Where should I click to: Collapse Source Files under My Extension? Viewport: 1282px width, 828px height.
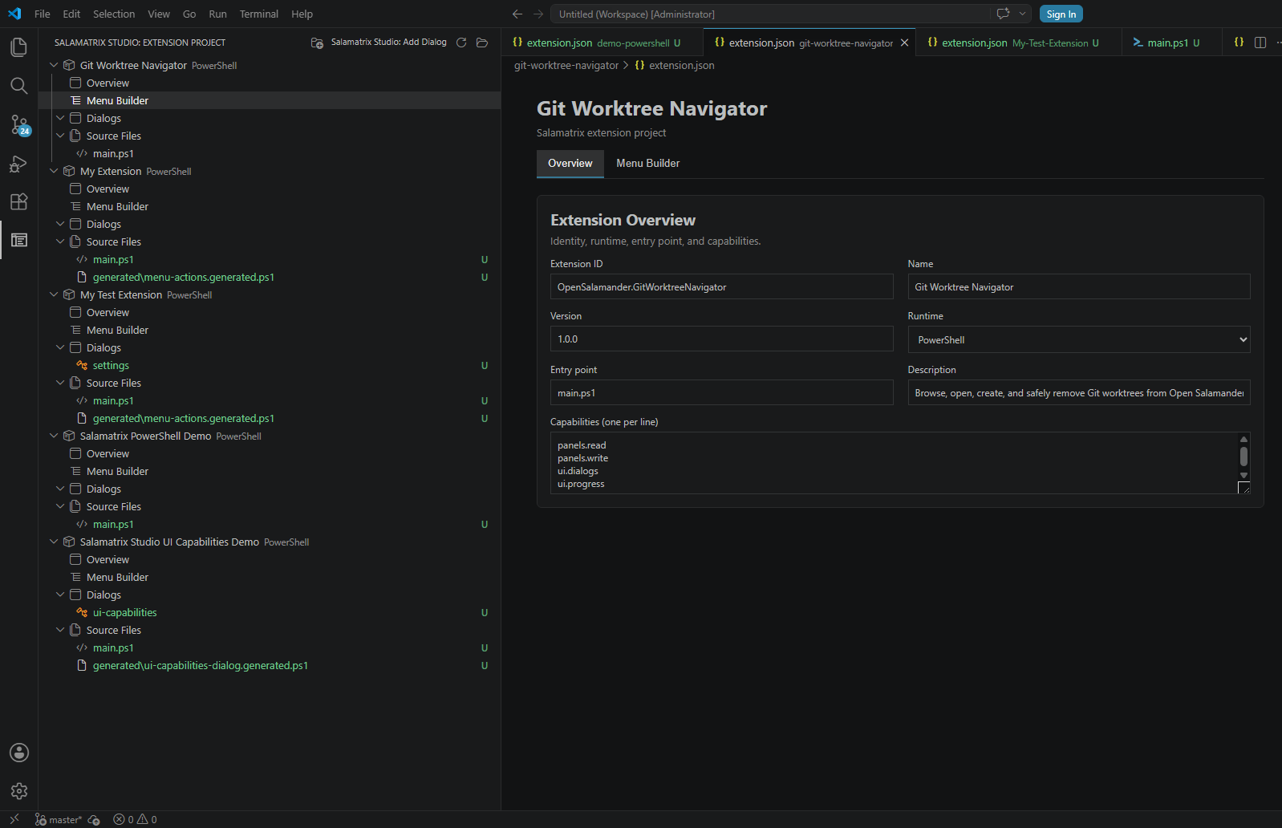60,241
